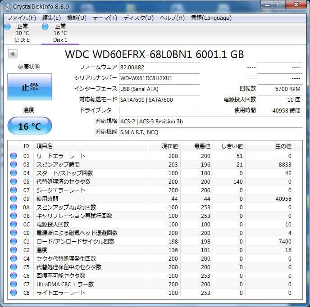Viewport: 310px width, 307px height.
Task: Click the しきい値 column header
Action: tap(229, 146)
